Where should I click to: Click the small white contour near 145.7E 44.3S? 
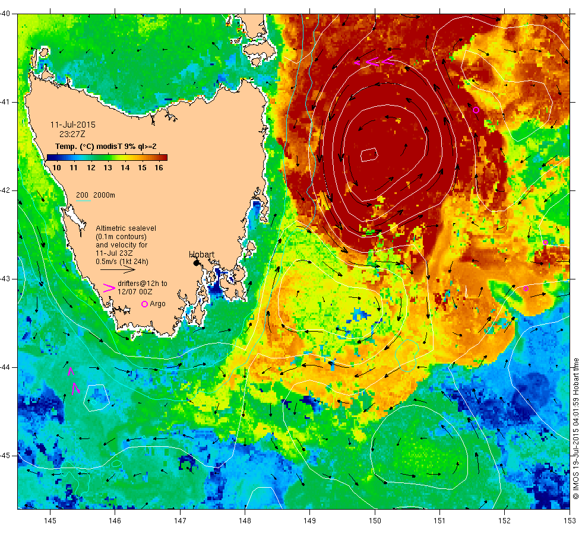[96, 398]
